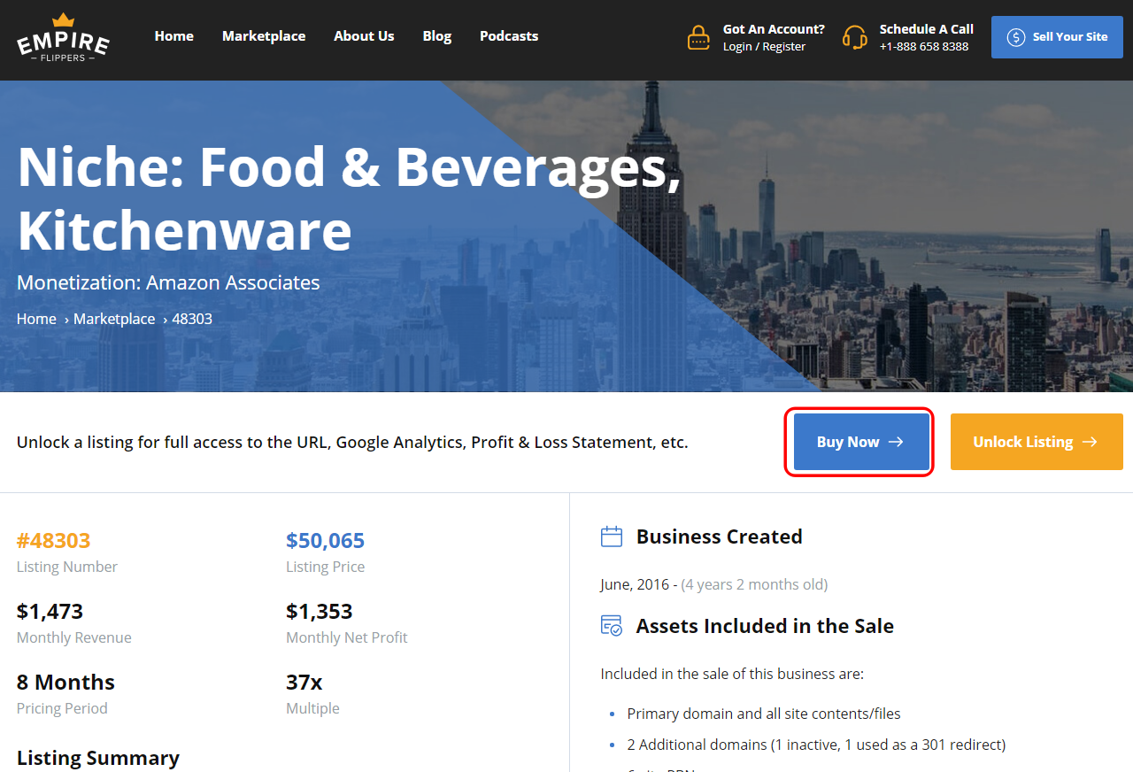Click the padlock account icon
This screenshot has height=772, width=1133.
click(698, 37)
